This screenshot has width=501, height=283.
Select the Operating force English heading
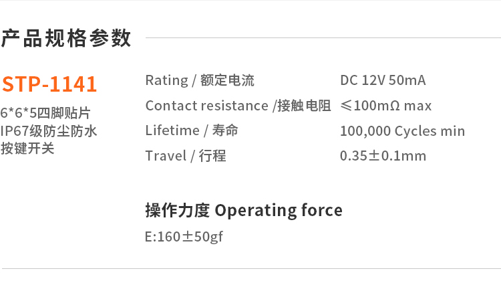[x=279, y=210]
